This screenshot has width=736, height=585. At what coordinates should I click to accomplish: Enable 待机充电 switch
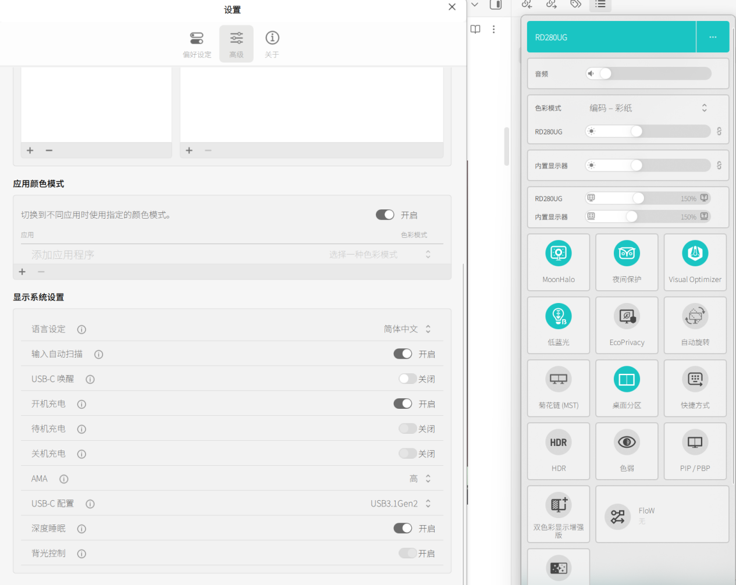[407, 429]
